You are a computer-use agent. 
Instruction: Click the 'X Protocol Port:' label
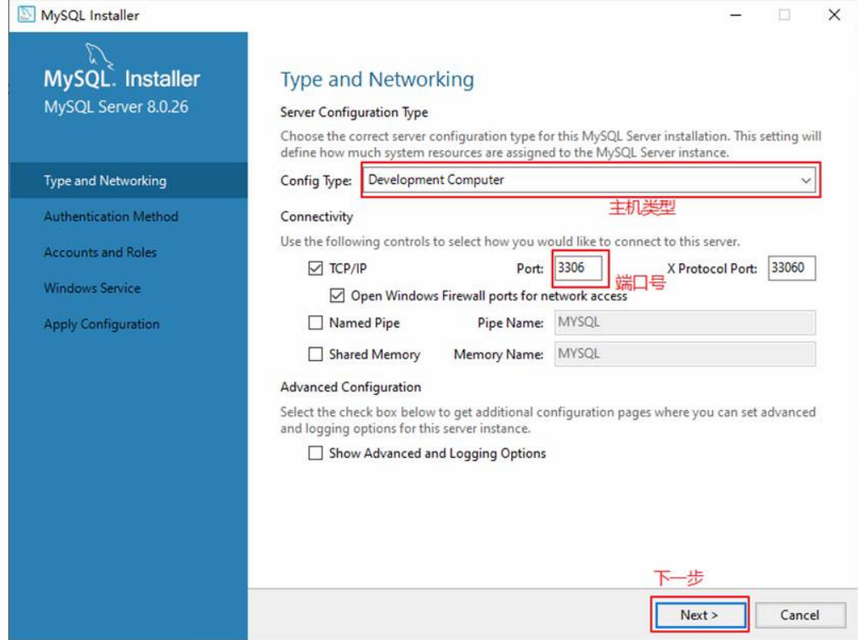click(x=712, y=268)
